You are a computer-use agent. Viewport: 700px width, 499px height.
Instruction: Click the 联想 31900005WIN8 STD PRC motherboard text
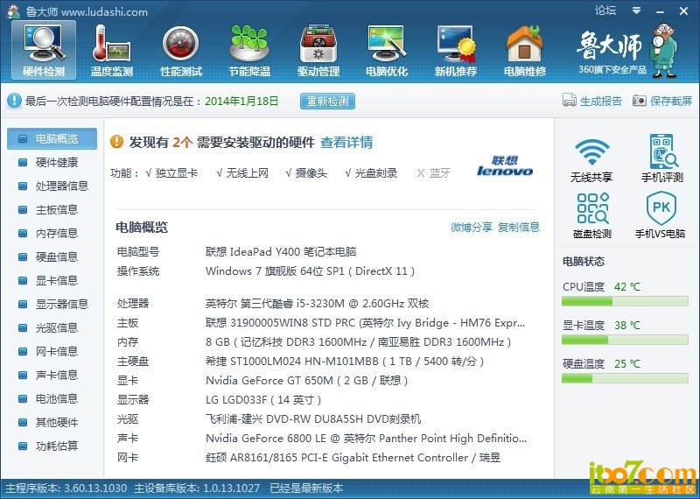click(365, 323)
